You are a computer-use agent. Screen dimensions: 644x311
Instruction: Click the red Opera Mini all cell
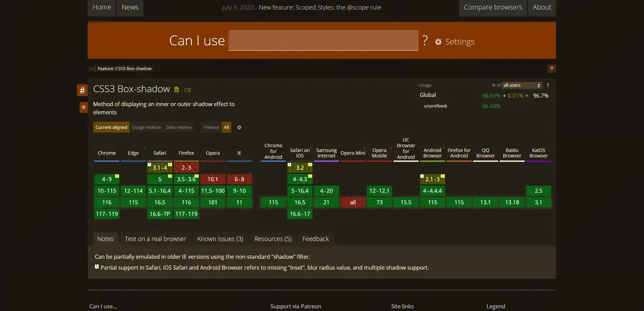click(353, 203)
